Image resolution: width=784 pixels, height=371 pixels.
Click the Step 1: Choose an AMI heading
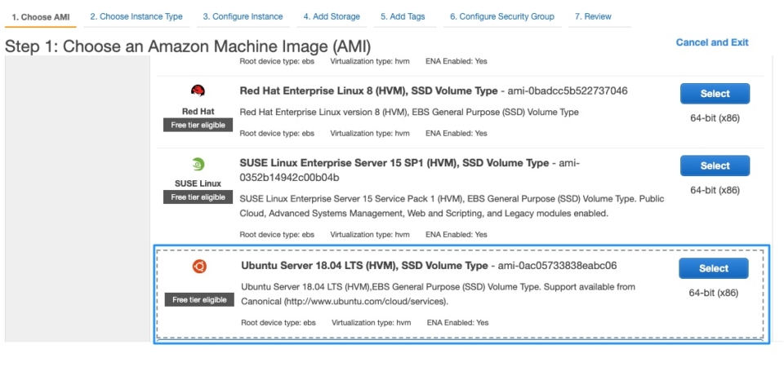188,47
